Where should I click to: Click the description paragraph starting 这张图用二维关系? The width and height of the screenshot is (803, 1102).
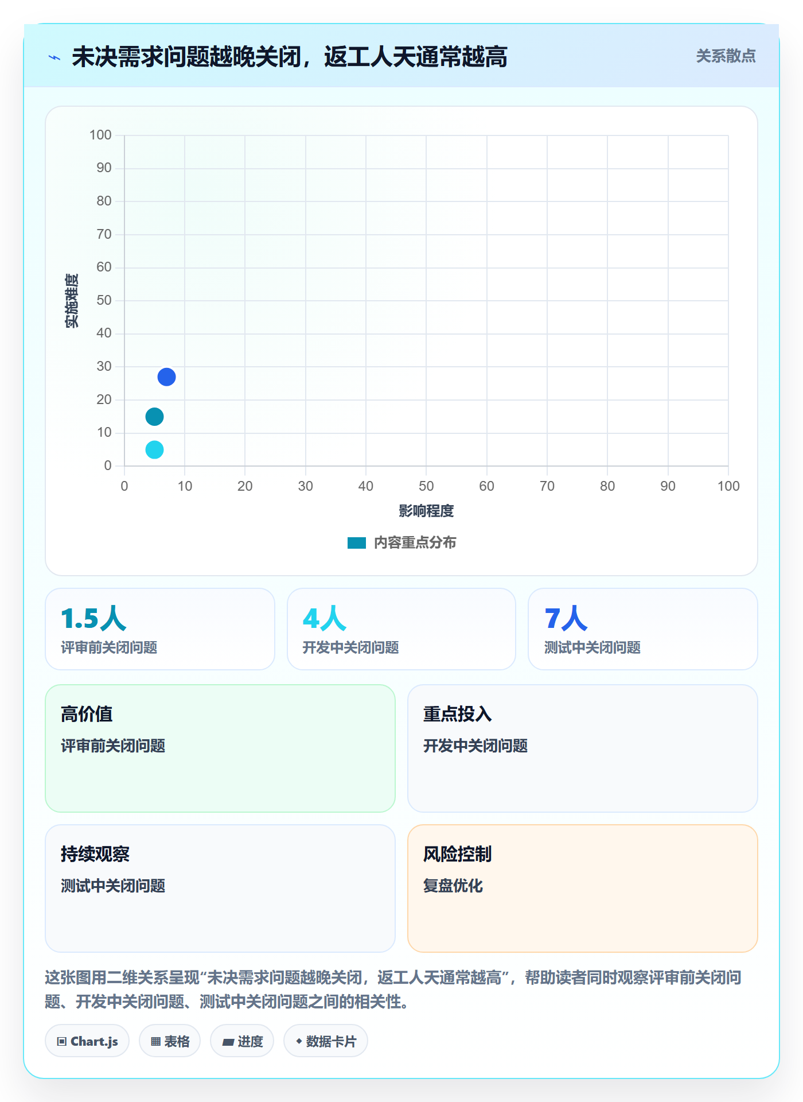pyautogui.click(x=393, y=990)
